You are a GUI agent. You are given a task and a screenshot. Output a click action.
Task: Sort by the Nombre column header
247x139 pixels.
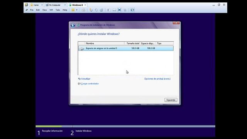pos(105,43)
